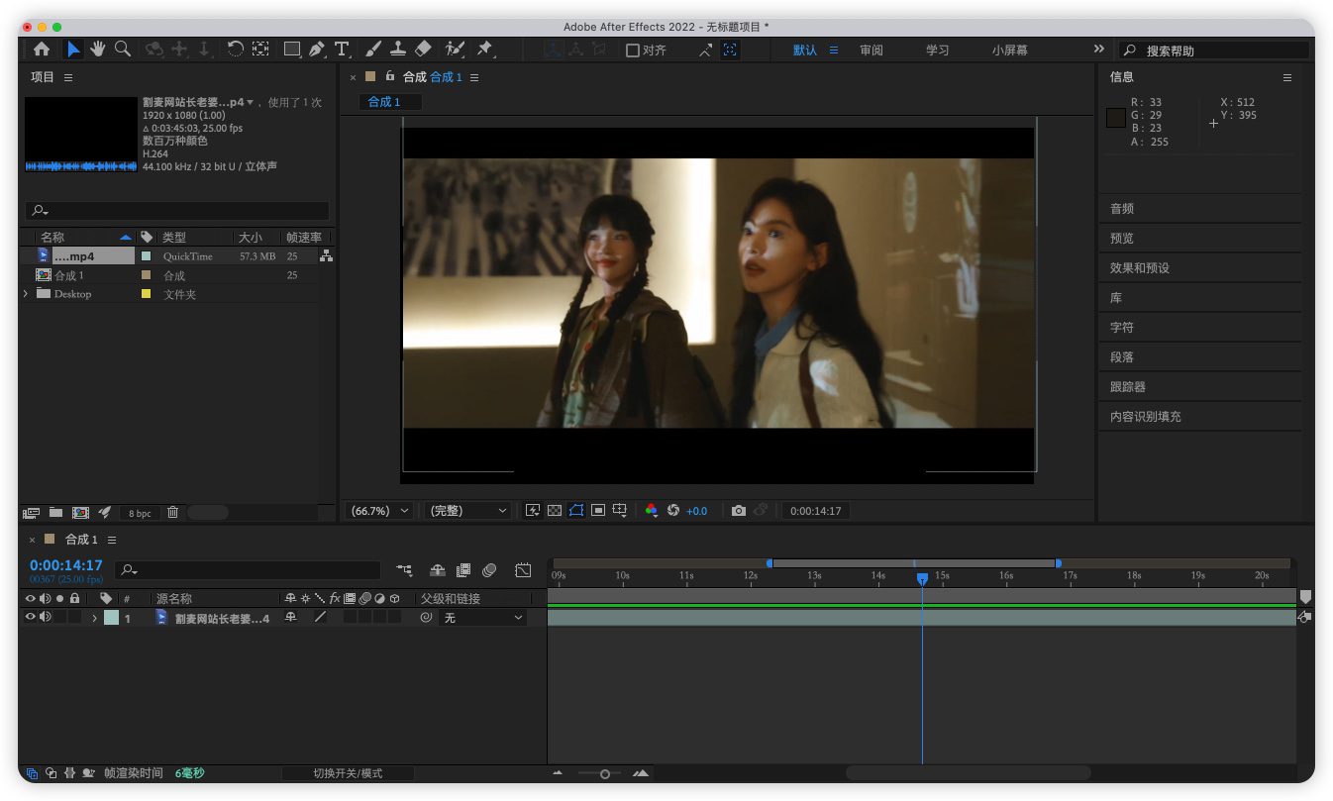Open the 66.7% magnification dropdown
The image size is (1333, 801).
(x=379, y=511)
